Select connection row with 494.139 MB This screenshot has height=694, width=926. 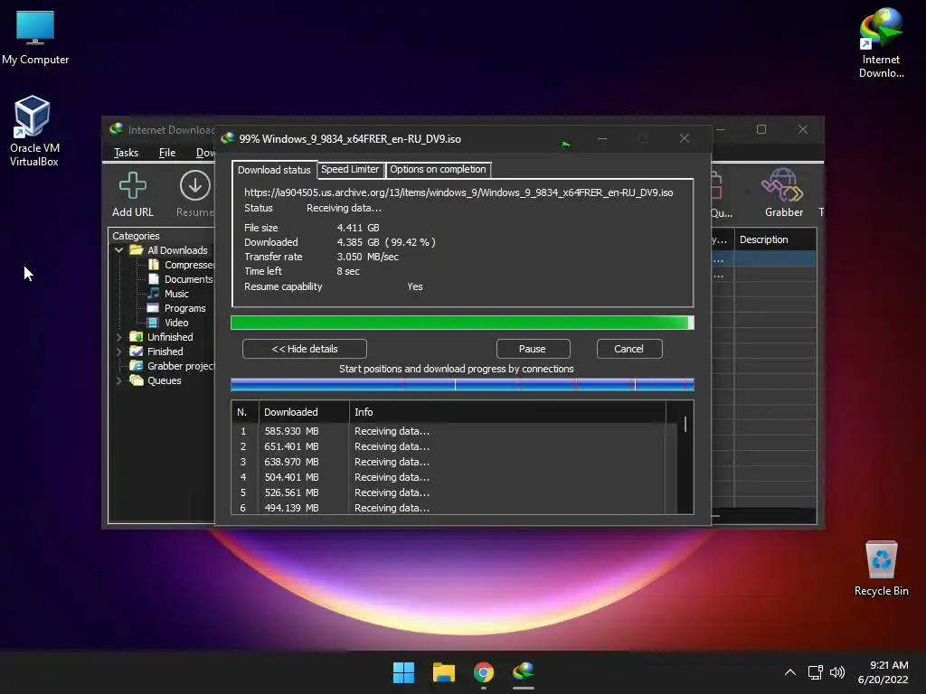click(x=449, y=508)
